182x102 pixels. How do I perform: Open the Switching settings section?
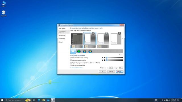[x=61, y=35]
